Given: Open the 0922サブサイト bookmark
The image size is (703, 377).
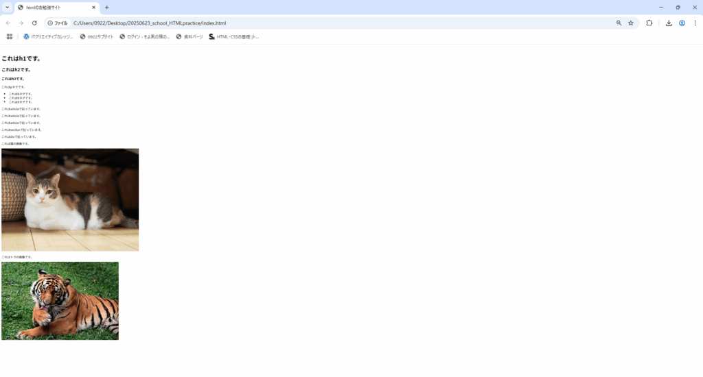Looking at the screenshot, I should point(97,36).
